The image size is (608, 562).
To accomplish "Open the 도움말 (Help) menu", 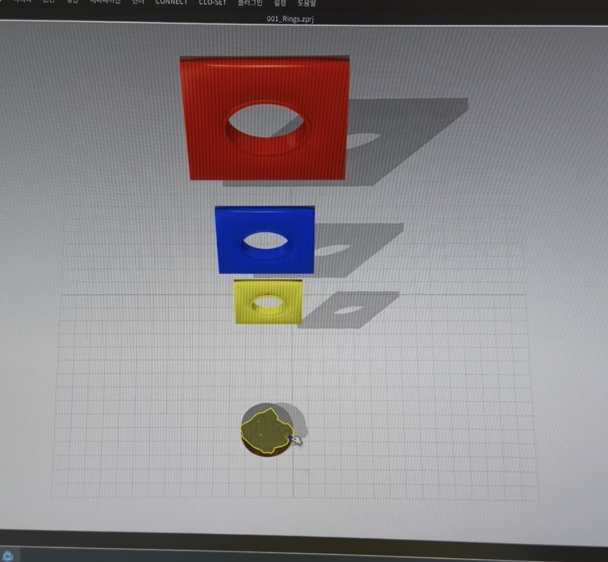I will [307, 3].
